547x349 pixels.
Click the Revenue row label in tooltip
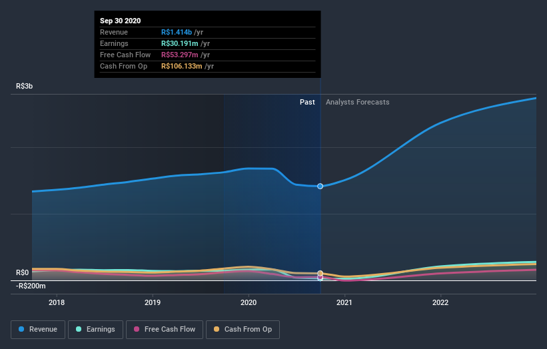pyautogui.click(x=114, y=32)
